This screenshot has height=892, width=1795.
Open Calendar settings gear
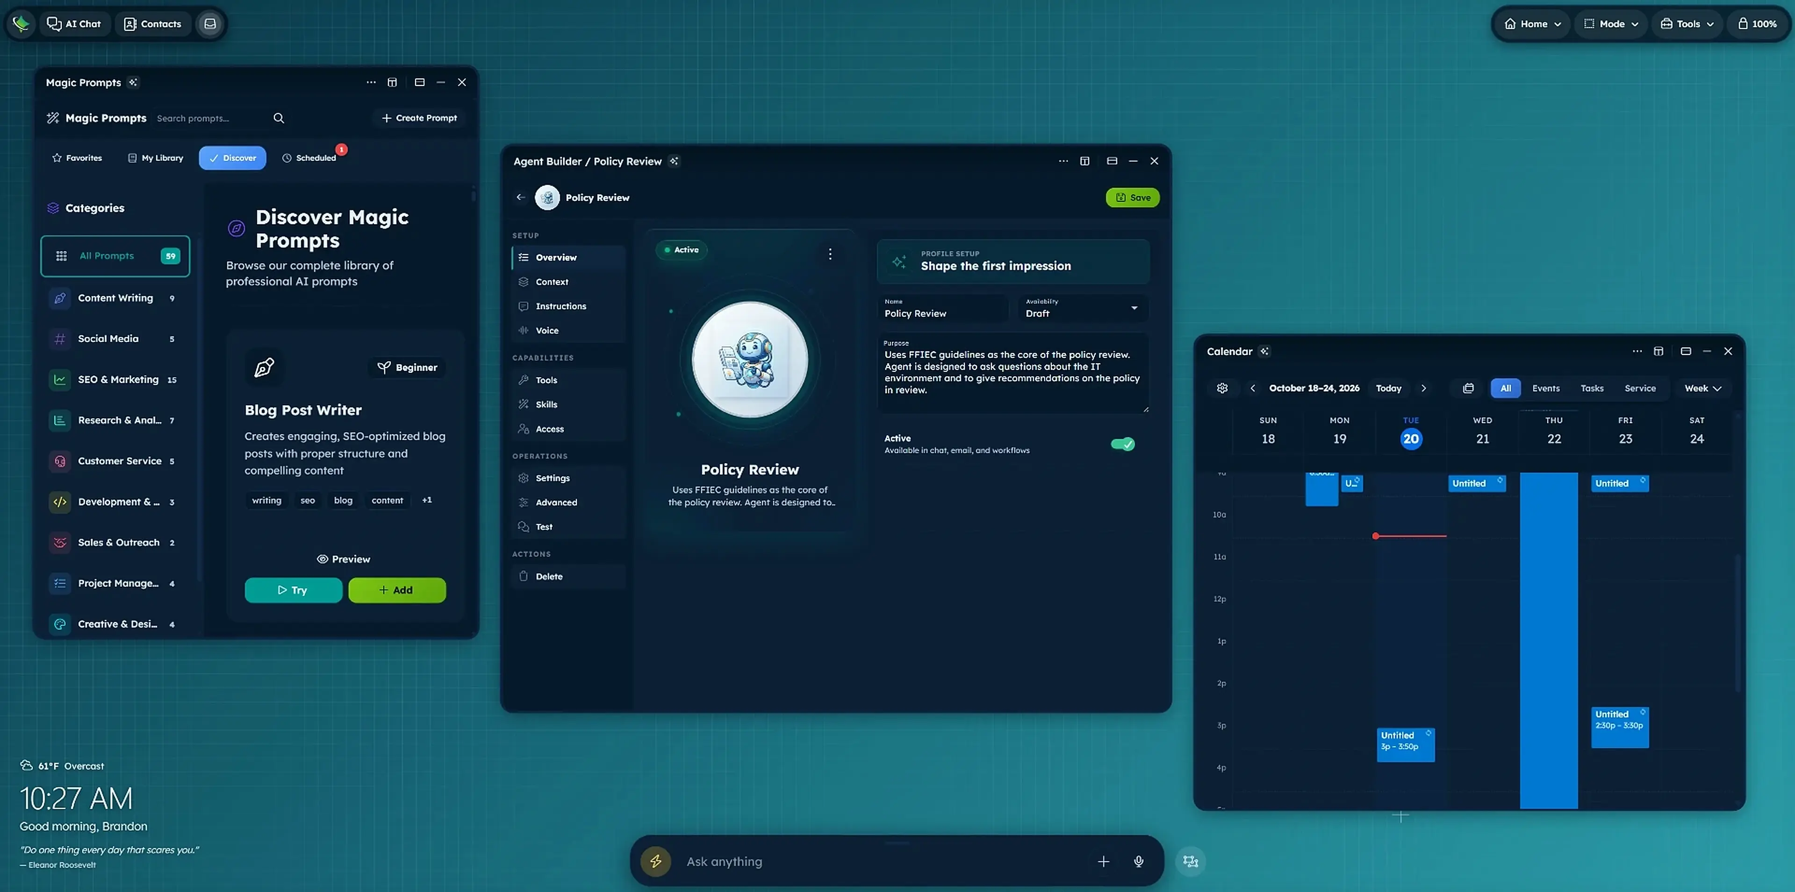pyautogui.click(x=1222, y=389)
